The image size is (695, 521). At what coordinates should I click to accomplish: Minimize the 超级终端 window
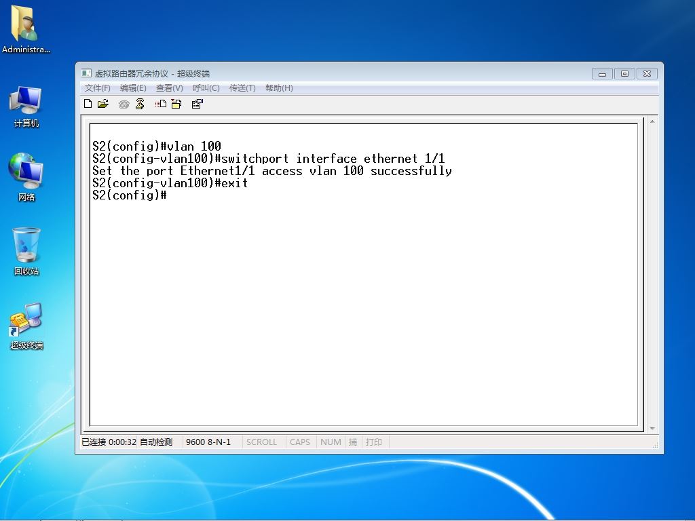(x=602, y=73)
